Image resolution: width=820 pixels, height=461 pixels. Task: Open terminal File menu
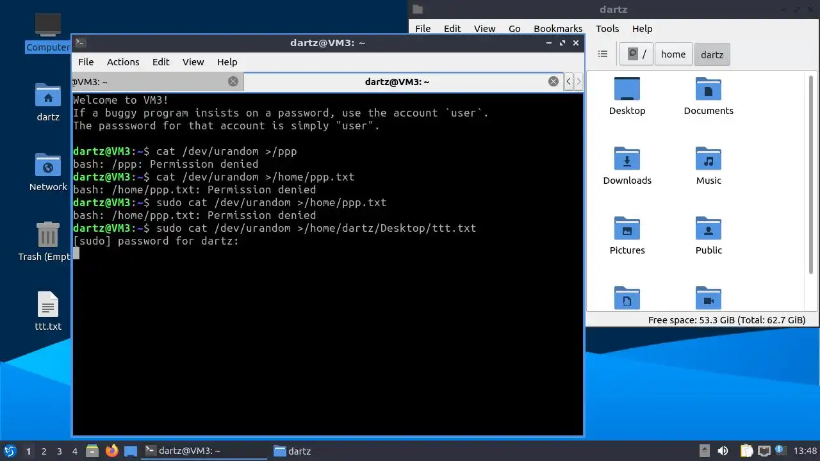point(86,62)
